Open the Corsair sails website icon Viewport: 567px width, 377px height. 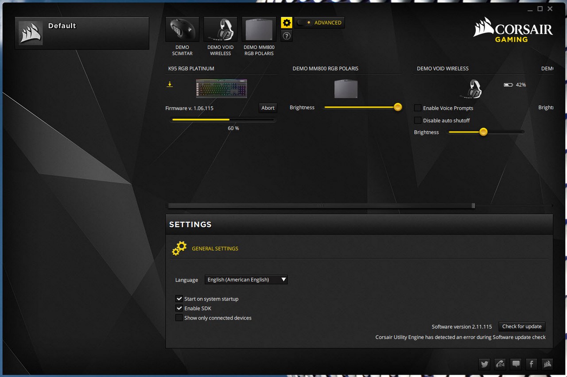547,364
